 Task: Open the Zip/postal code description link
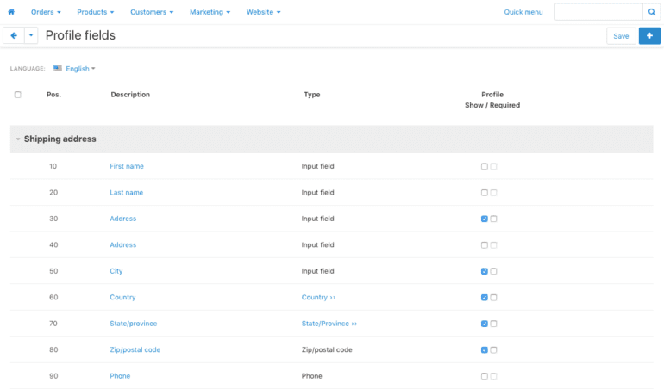(135, 349)
